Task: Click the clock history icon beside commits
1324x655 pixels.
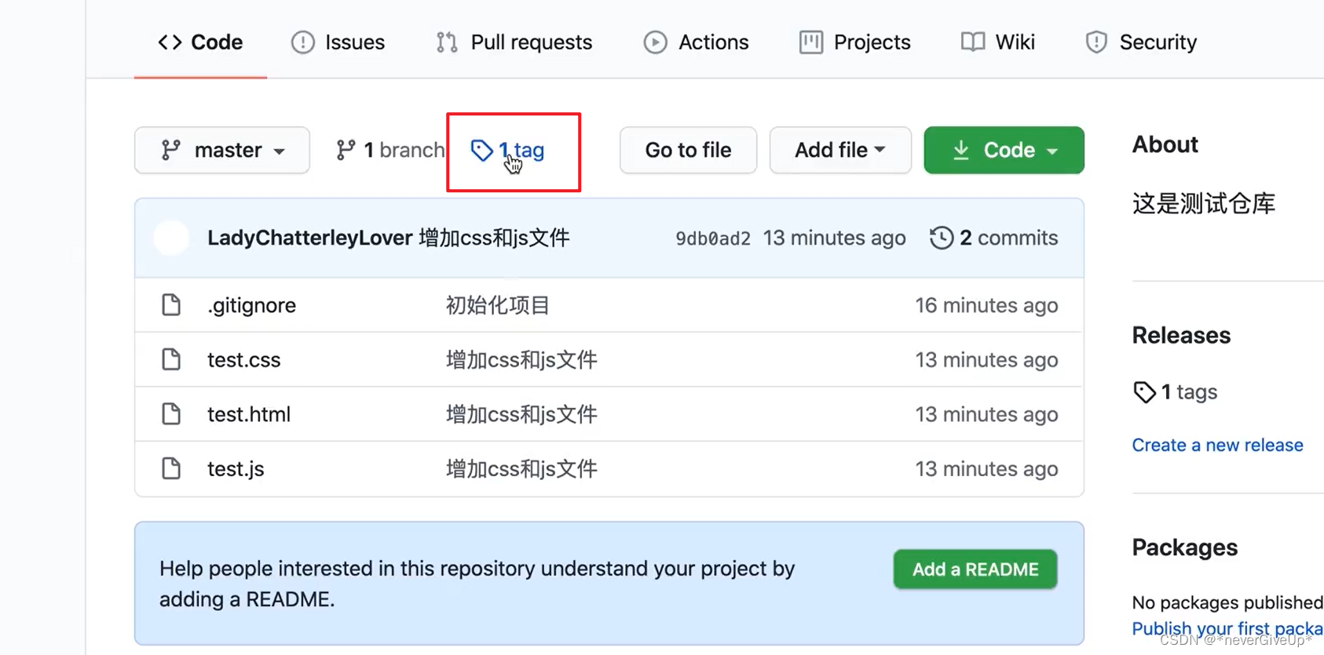Action: click(942, 238)
